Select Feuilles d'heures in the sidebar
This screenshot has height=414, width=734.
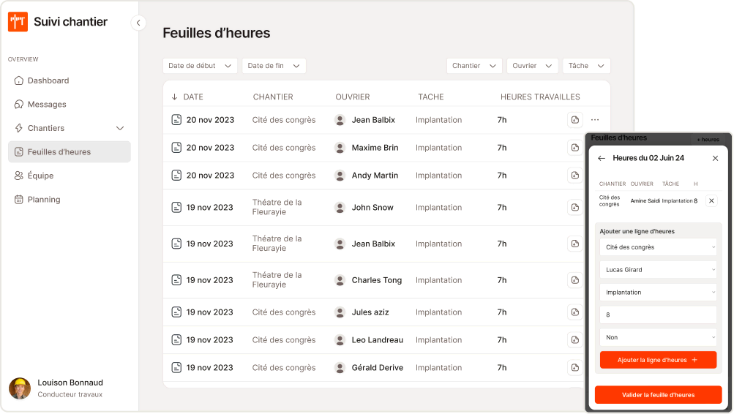(x=70, y=152)
